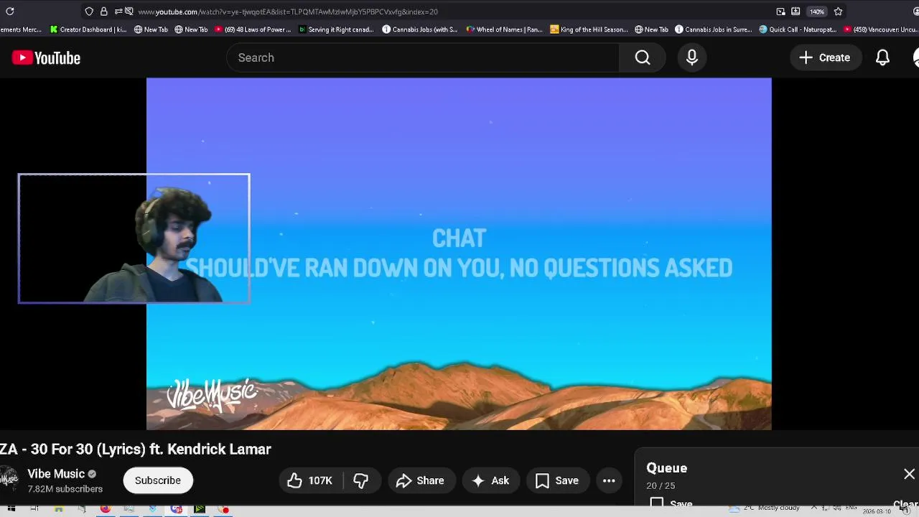Dislike the video

pyautogui.click(x=361, y=481)
